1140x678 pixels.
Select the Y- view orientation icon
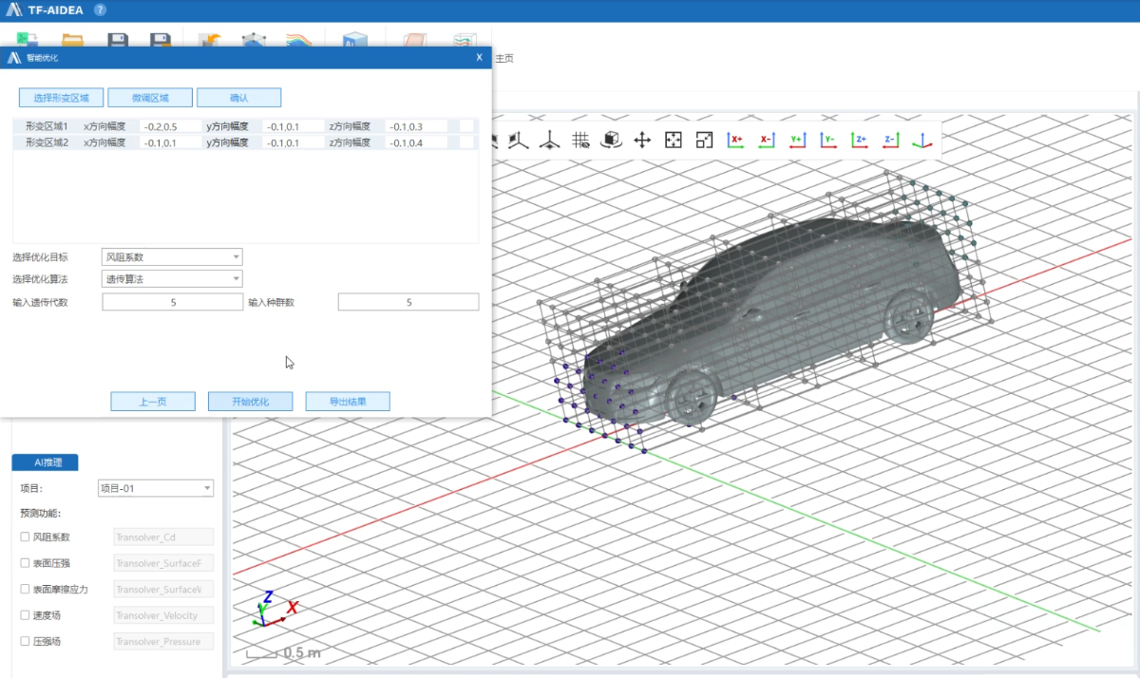click(x=827, y=140)
